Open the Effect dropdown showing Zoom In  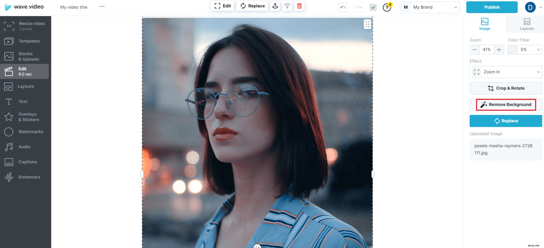(x=505, y=72)
